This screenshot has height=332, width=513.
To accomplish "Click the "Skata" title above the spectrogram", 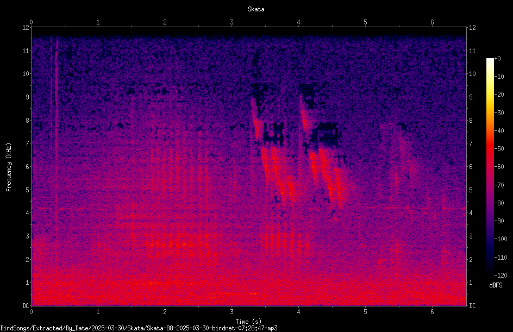I will pos(256,9).
